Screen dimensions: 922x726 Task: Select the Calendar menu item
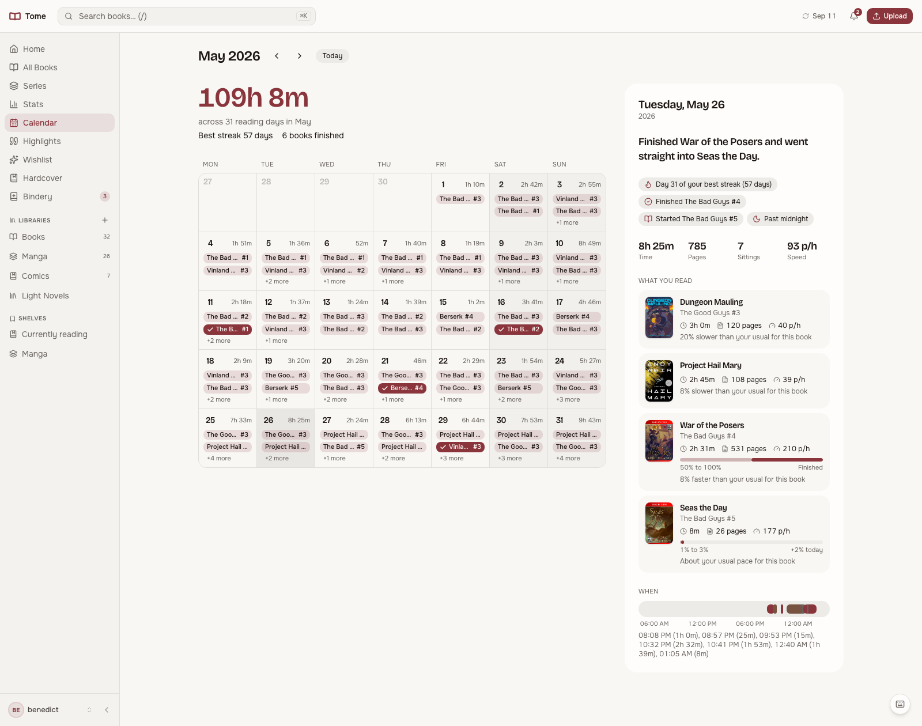pyautogui.click(x=59, y=123)
